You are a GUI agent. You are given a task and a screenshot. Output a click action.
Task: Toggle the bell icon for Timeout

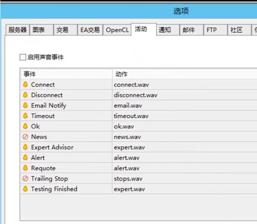[25, 116]
